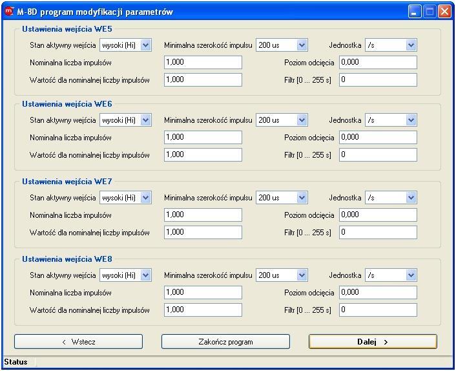Image resolution: width=456 pixels, height=371 pixels.
Task: Open WE8 Minimalna szerokość impulsu dropdown
Action: pos(282,275)
